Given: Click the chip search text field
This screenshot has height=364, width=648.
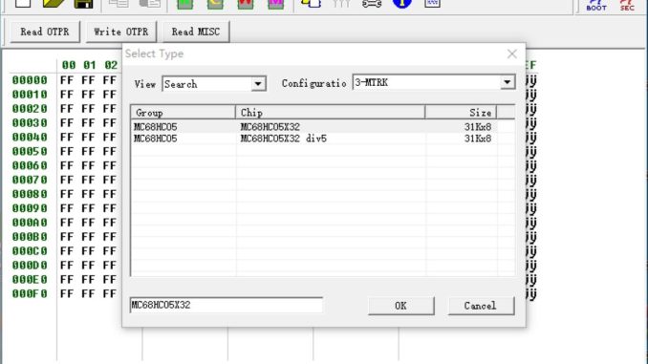Looking at the screenshot, I should coord(227,305).
